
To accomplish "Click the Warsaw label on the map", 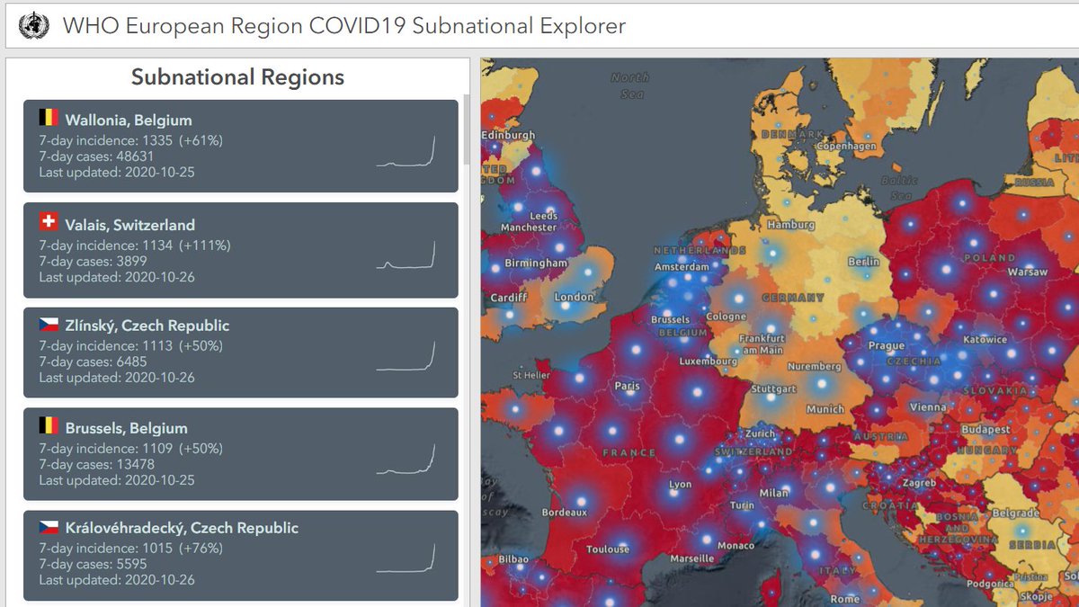I will click(1028, 272).
